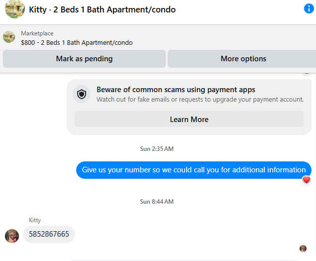The width and height of the screenshot is (316, 261).
Task: Click the shield icon in scam warning
Action: tap(82, 94)
